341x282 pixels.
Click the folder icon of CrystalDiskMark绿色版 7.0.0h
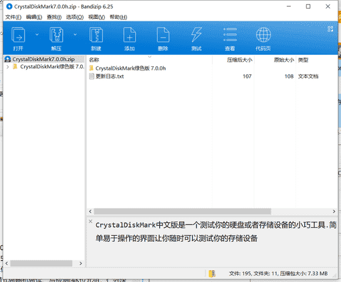tap(91, 68)
